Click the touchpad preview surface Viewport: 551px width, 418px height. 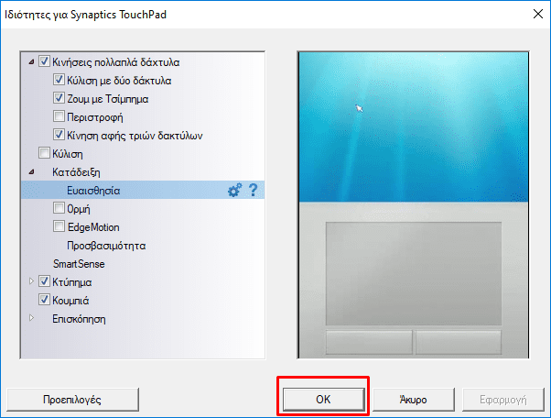414,273
